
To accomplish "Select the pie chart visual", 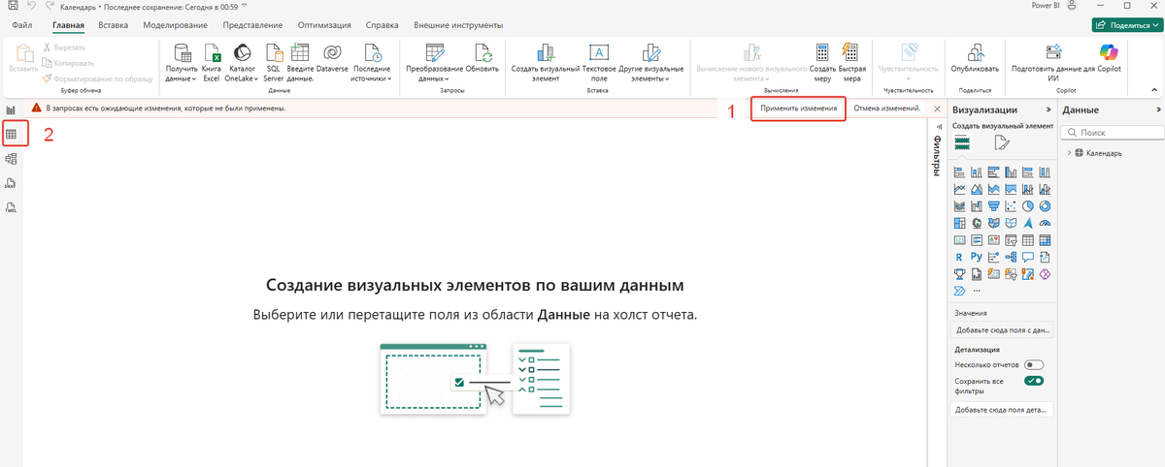I will (x=1028, y=205).
